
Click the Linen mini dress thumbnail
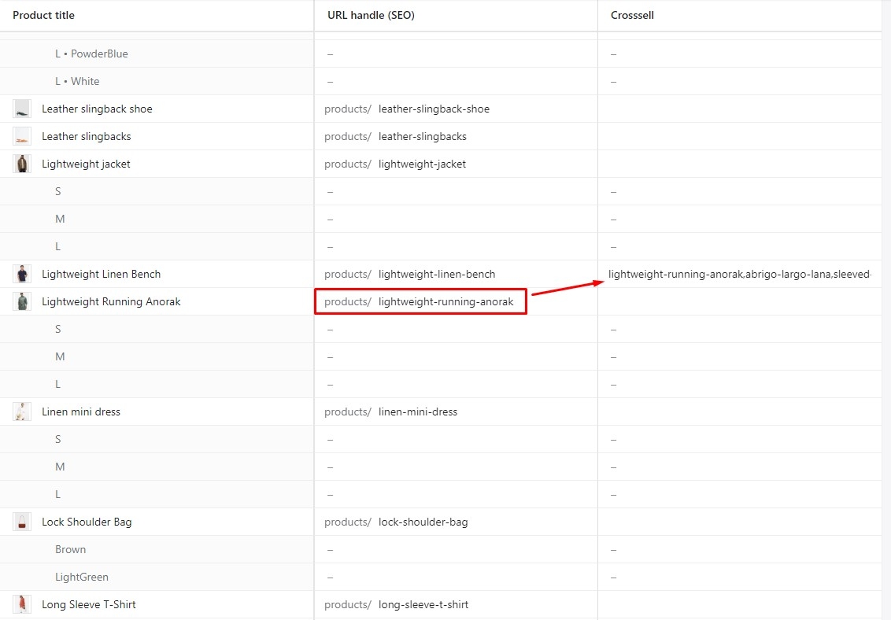point(22,411)
